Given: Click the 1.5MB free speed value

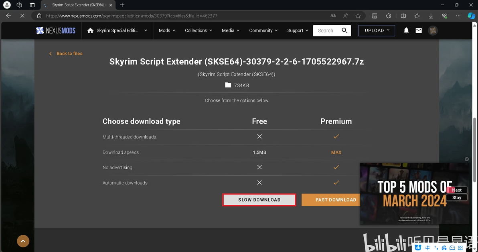Looking at the screenshot, I should pos(259,152).
